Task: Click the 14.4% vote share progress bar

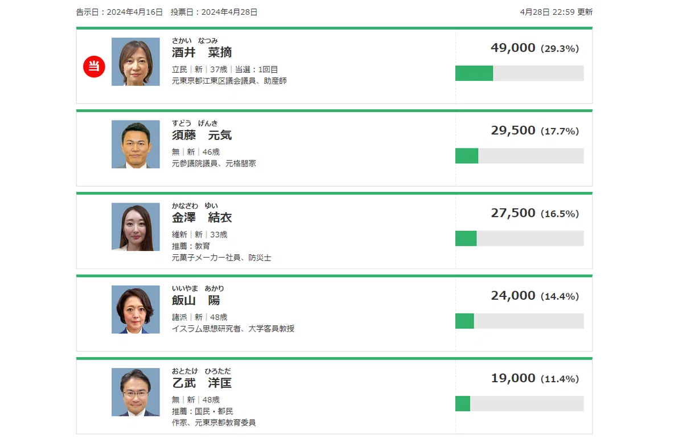Action: click(520, 321)
